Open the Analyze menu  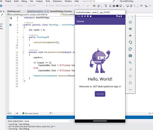click(x=40, y=1)
